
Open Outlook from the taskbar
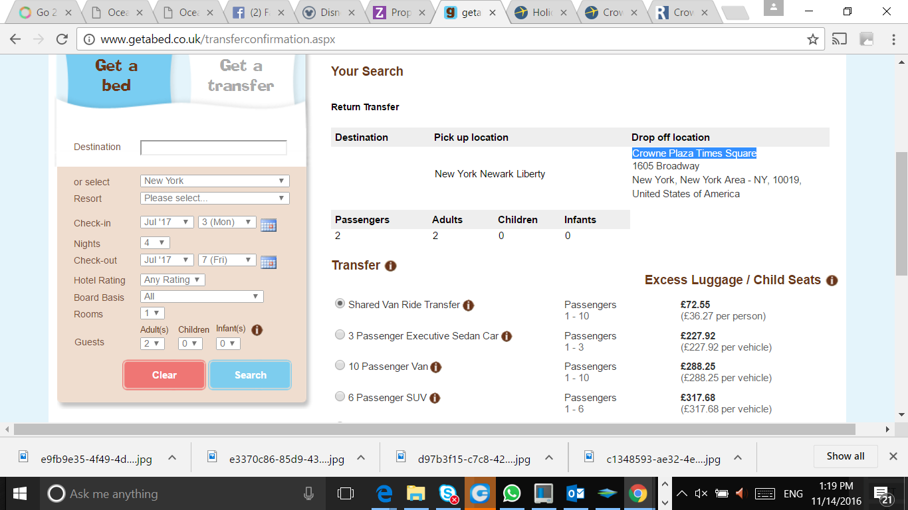(575, 493)
